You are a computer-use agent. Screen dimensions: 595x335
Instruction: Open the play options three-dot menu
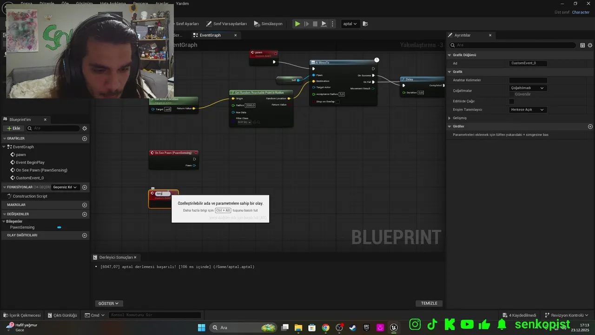[x=332, y=24]
